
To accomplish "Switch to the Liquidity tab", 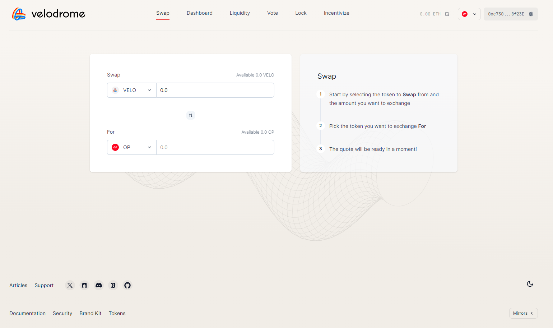I will [240, 13].
